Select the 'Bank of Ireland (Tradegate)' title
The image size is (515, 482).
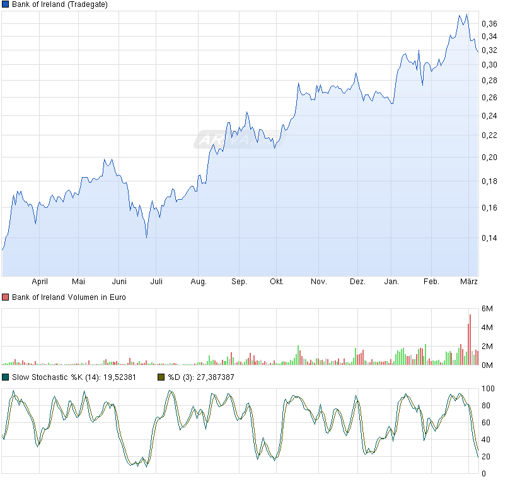click(60, 4)
